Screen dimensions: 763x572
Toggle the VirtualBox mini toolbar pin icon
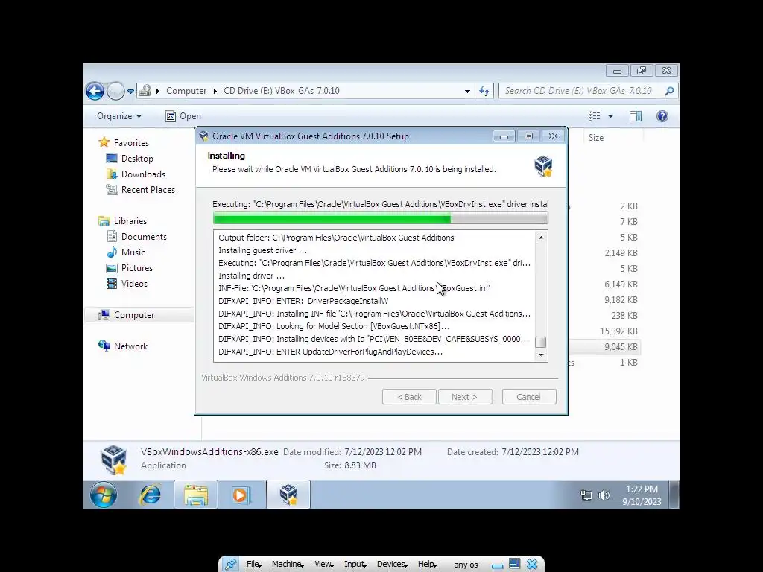pos(230,565)
